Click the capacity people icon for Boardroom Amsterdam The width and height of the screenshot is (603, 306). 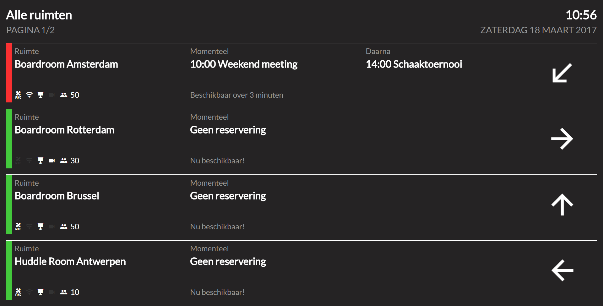[64, 95]
